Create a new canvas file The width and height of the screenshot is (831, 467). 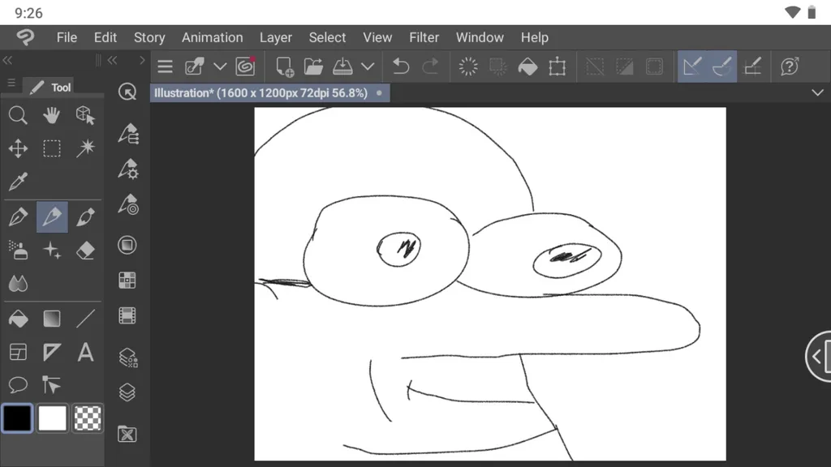[284, 66]
